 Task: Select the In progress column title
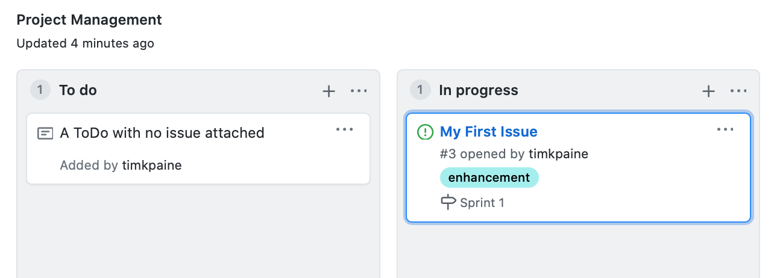(479, 90)
